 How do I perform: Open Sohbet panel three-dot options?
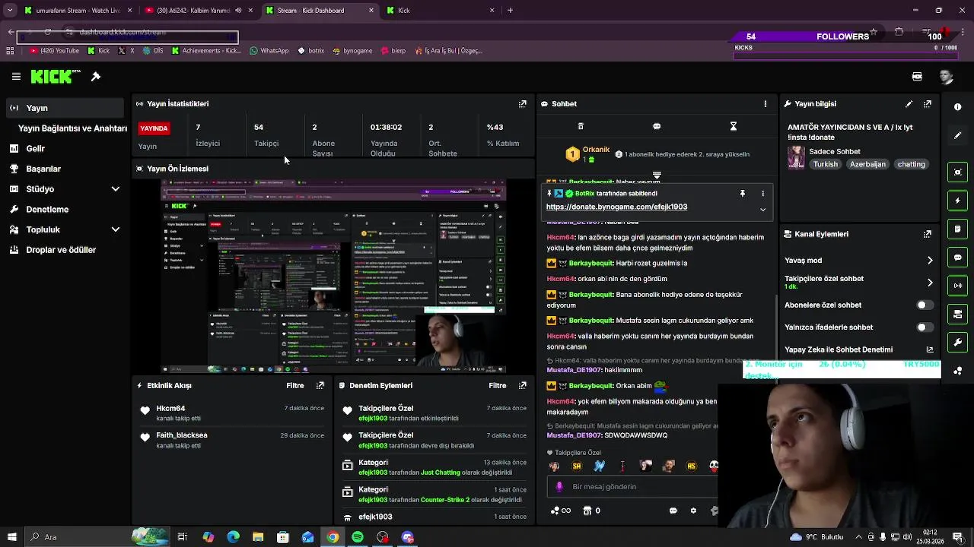click(x=766, y=104)
